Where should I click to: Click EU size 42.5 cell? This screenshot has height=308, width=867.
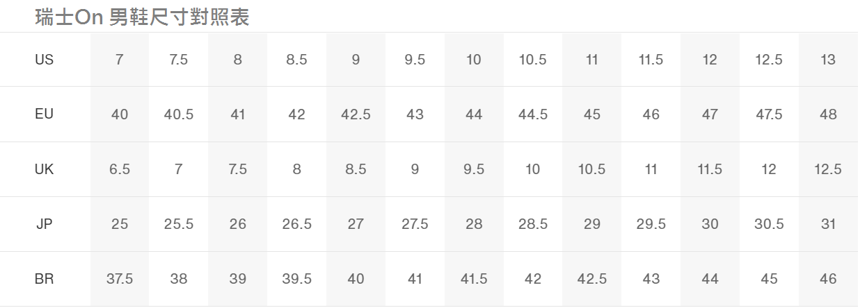356,114
